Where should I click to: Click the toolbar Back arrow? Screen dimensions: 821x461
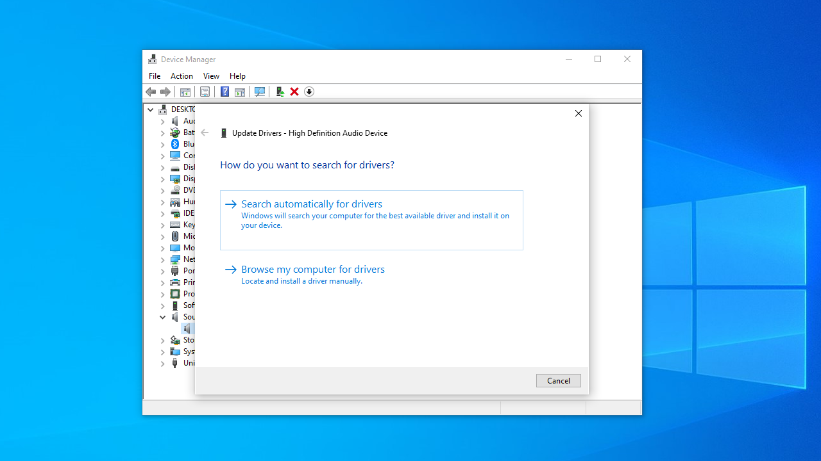[x=151, y=92]
